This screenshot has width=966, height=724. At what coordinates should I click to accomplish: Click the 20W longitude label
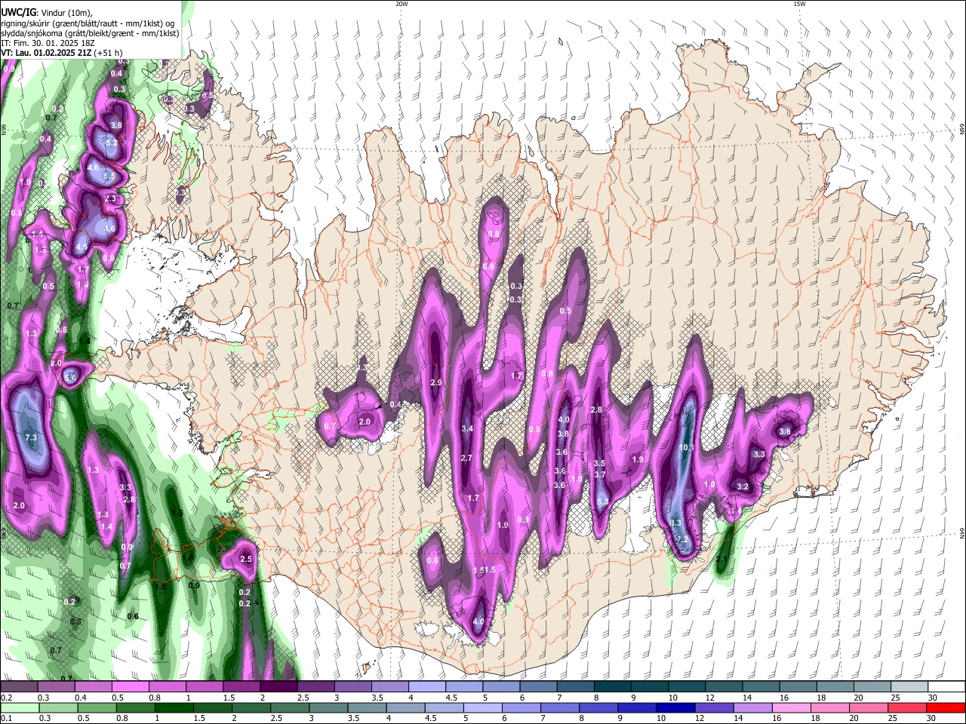tap(401, 4)
